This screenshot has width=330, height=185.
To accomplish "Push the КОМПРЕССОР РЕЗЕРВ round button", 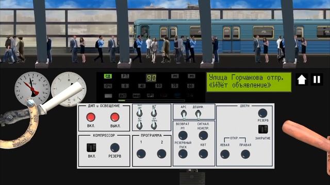I will [115, 147].
